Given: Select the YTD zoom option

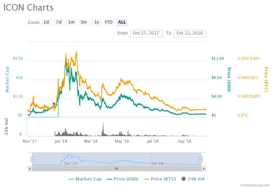Looking at the screenshot, I should (x=109, y=22).
